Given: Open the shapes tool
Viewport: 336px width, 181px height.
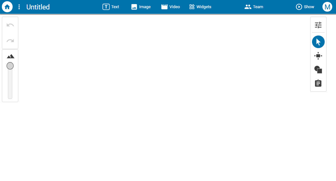Looking at the screenshot, I should pyautogui.click(x=318, y=69).
